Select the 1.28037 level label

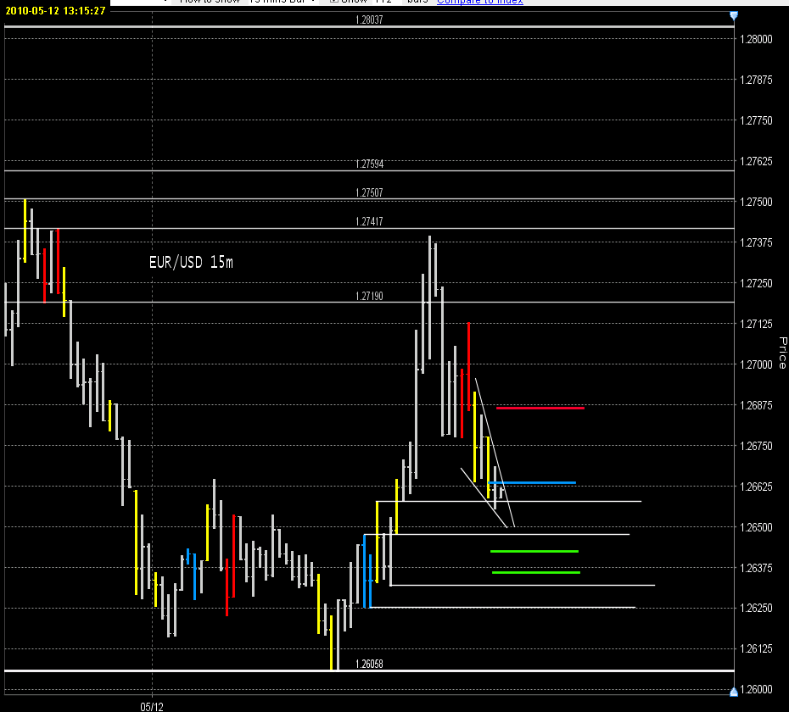click(369, 19)
